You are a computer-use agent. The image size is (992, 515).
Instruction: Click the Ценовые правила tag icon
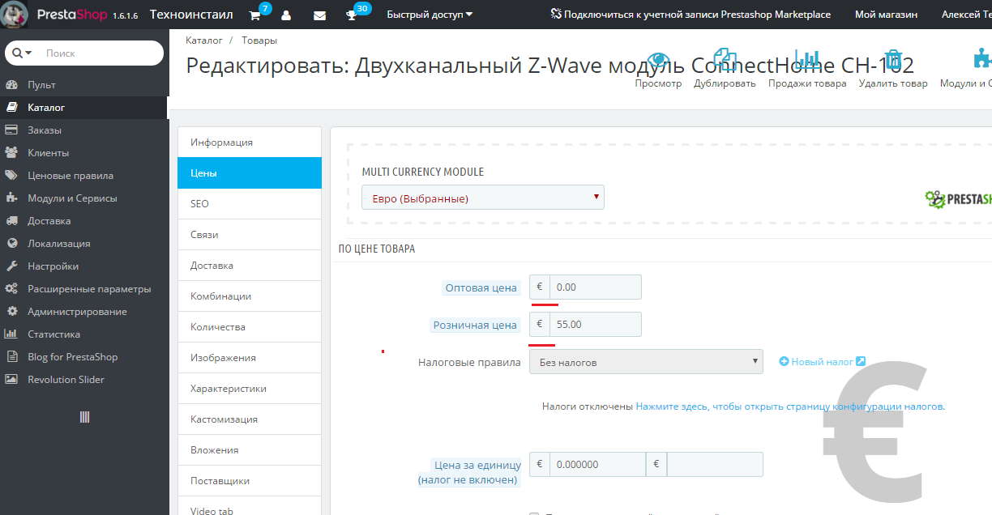click(x=11, y=176)
